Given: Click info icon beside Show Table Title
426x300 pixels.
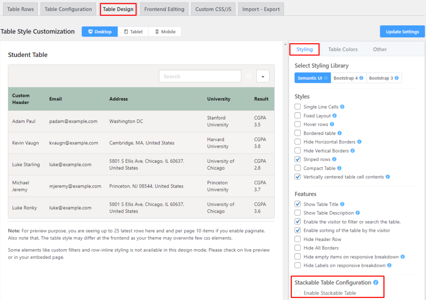Looking at the screenshot, I should (x=342, y=204).
